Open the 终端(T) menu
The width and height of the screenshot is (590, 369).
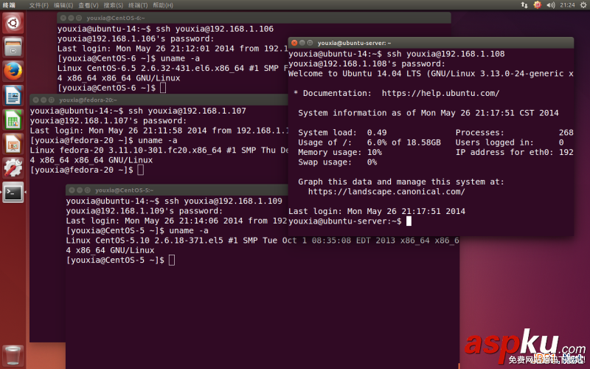(138, 5)
